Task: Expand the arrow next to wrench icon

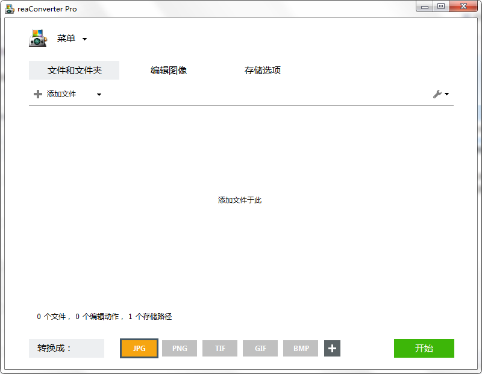Action: click(447, 94)
